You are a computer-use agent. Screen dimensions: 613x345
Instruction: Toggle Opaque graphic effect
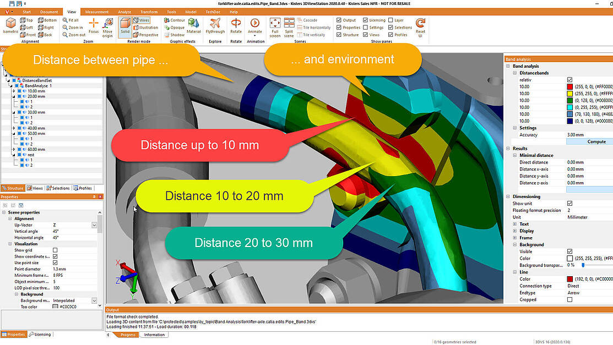click(x=174, y=28)
